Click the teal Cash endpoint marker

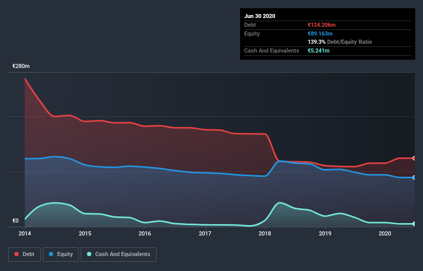pyautogui.click(x=414, y=224)
